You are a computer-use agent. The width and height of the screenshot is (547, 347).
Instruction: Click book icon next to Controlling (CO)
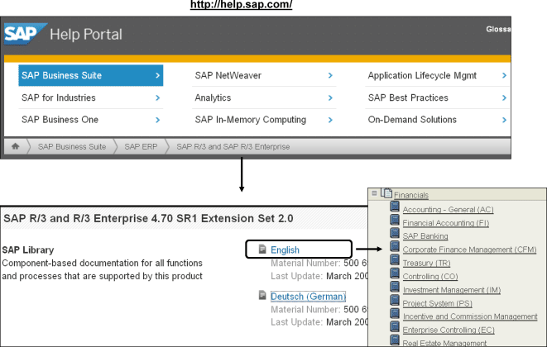pyautogui.click(x=395, y=273)
